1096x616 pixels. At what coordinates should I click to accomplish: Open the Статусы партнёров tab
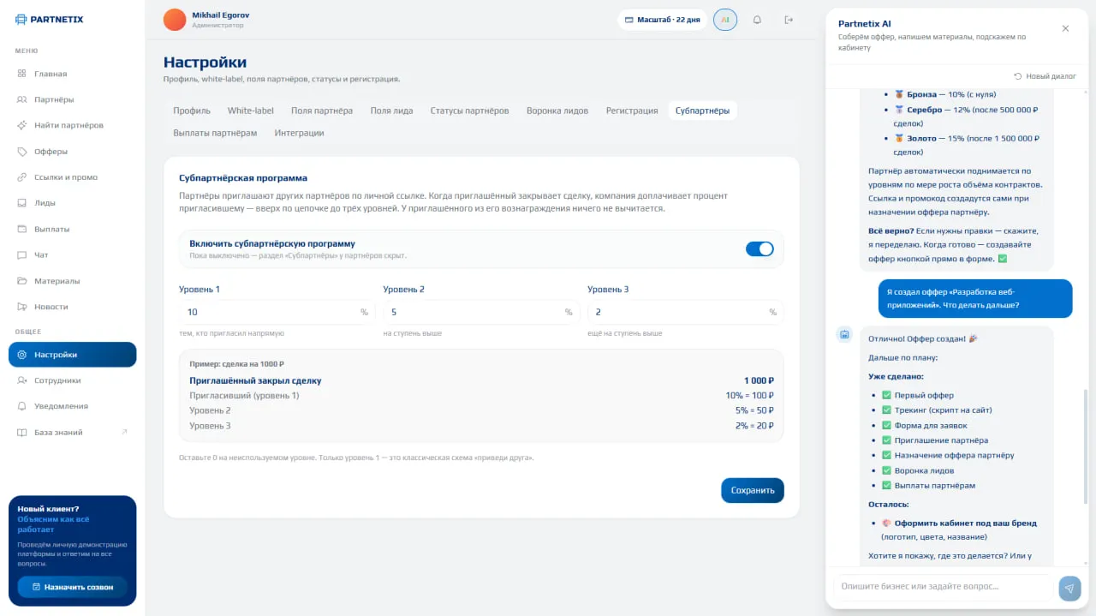click(469, 111)
